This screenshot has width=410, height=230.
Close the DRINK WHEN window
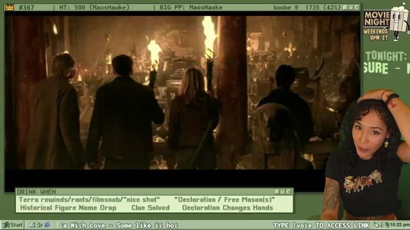tap(289, 192)
